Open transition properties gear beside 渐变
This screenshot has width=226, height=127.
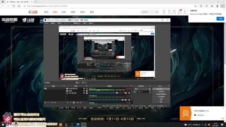tap(150, 89)
